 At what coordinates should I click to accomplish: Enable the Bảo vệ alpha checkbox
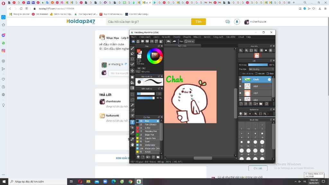(240, 74)
